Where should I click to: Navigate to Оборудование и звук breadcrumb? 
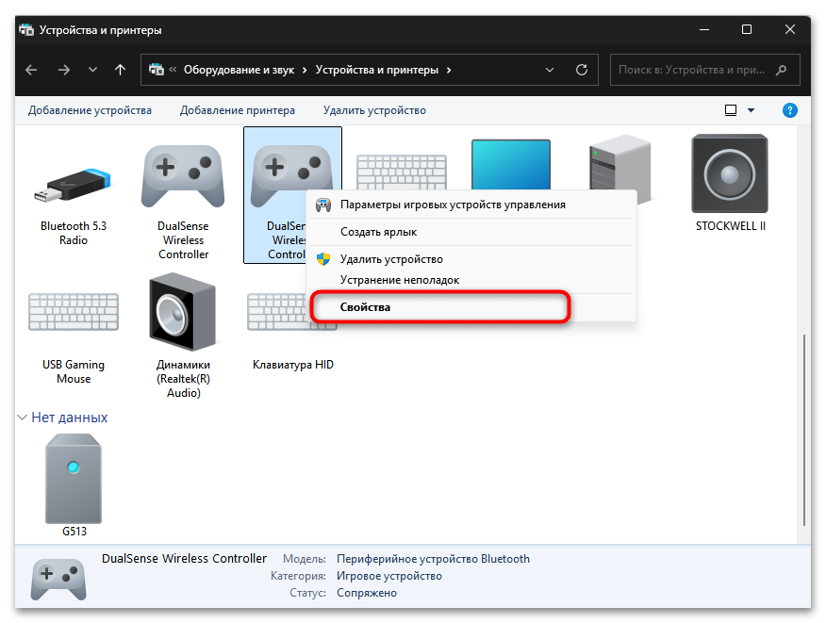[239, 70]
